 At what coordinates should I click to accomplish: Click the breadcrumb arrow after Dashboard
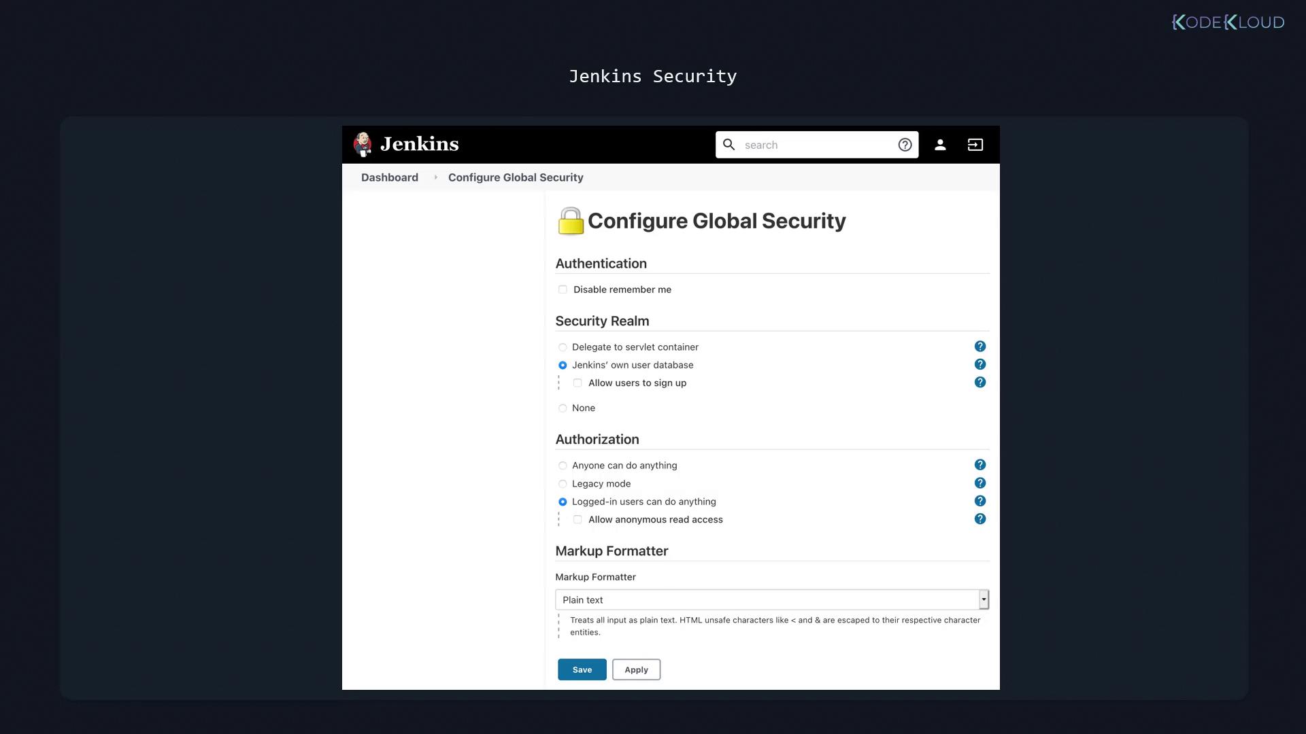click(x=435, y=177)
